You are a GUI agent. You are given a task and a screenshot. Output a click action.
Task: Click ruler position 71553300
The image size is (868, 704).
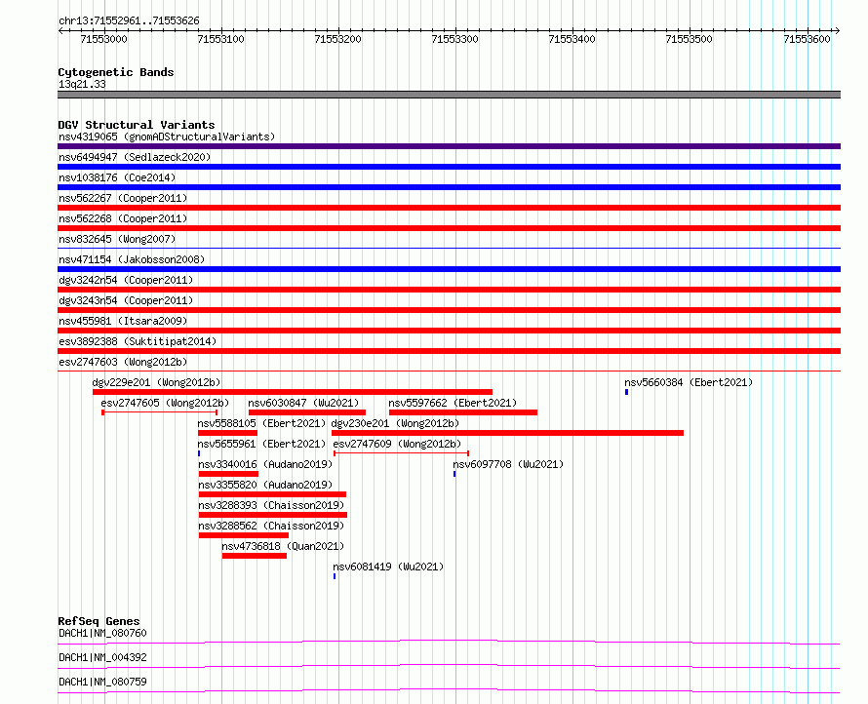(454, 39)
